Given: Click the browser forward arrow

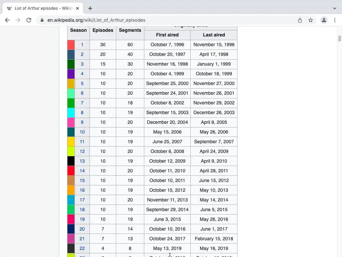Looking at the screenshot, I should point(18,20).
